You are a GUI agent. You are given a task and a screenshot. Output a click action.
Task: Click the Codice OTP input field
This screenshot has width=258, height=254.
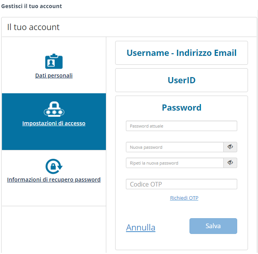tap(181, 184)
